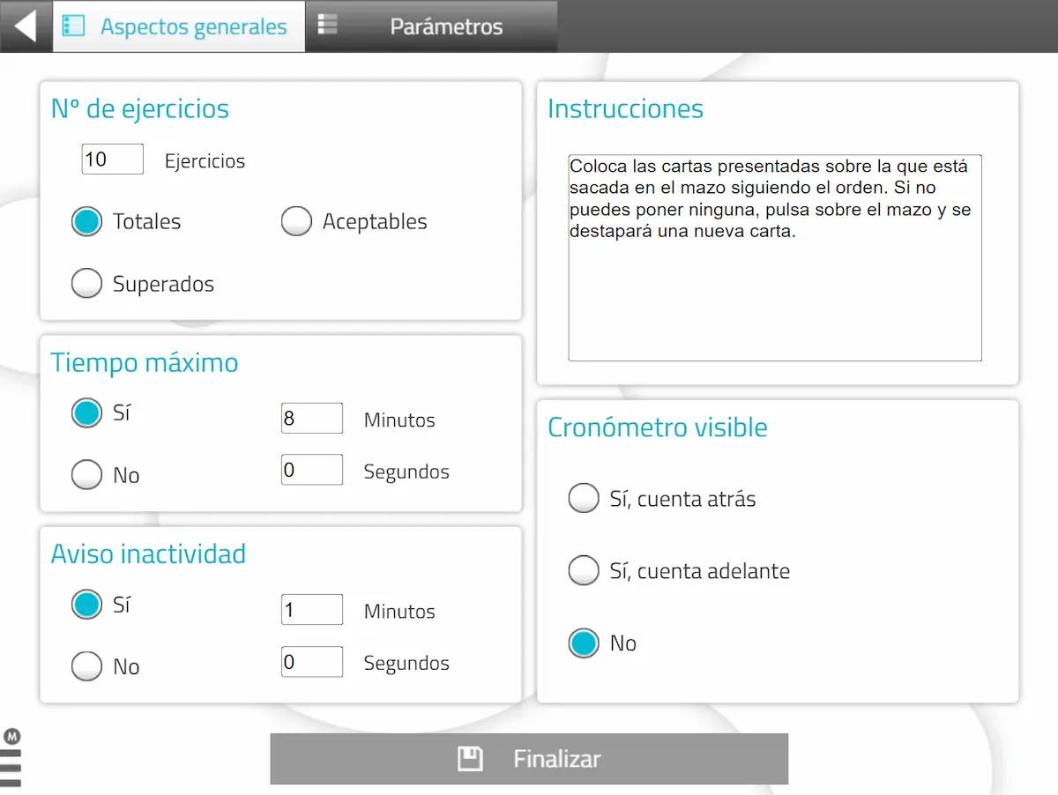Screen dimensions: 1058x795
Task: Click the Parámetros list icon
Action: click(x=328, y=25)
